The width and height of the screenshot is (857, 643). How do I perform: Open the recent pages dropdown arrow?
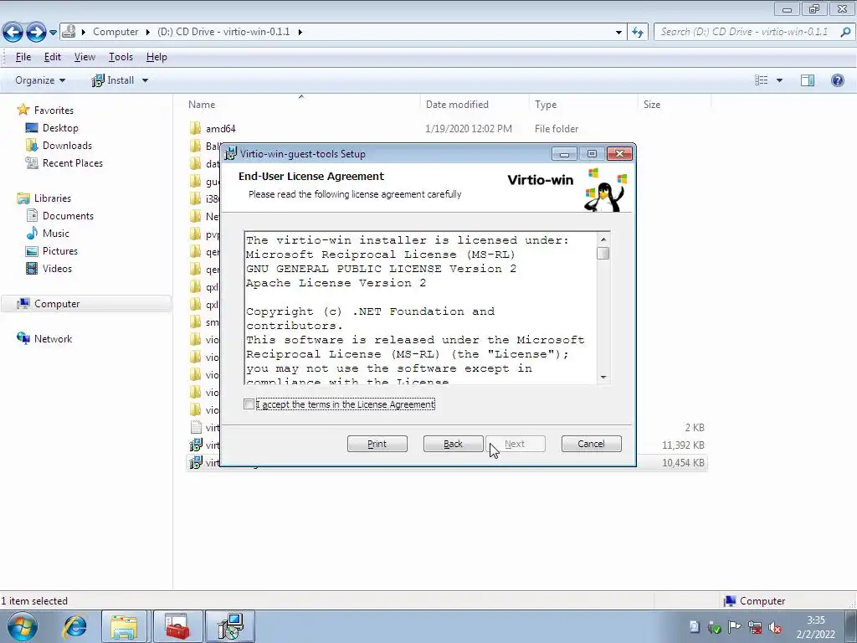[53, 33]
